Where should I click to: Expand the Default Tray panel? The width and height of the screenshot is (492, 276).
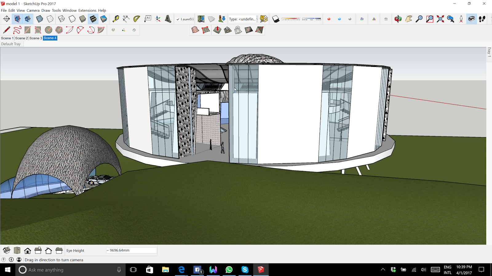11,44
